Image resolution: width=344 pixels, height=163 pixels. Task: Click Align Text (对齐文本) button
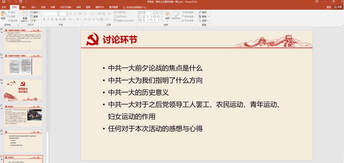click(x=120, y=17)
